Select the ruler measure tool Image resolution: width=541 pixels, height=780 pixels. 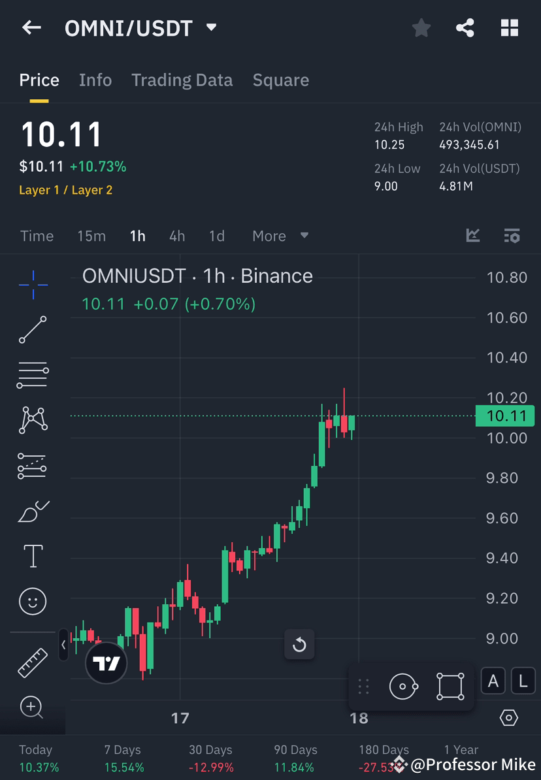(x=33, y=662)
